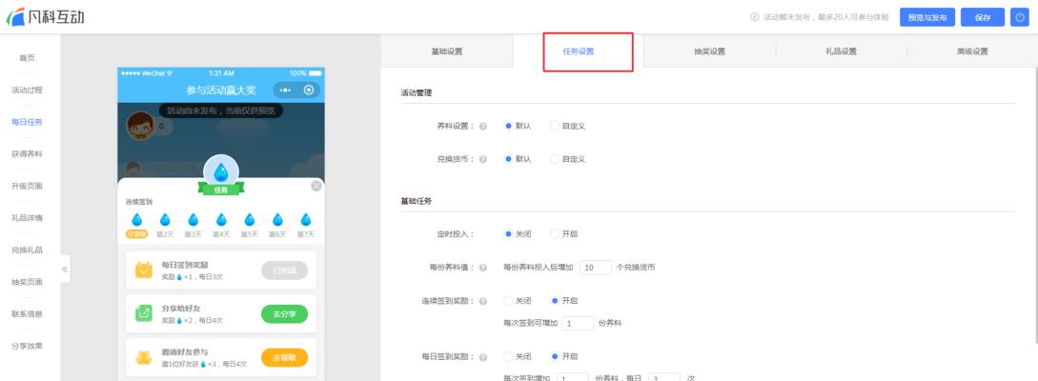Select 关闭 for 定时投入

508,234
